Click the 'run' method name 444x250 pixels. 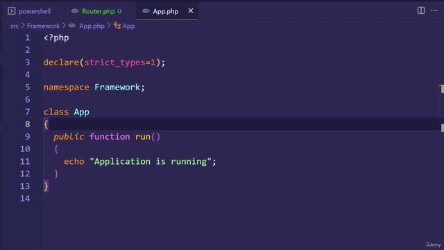pos(143,137)
